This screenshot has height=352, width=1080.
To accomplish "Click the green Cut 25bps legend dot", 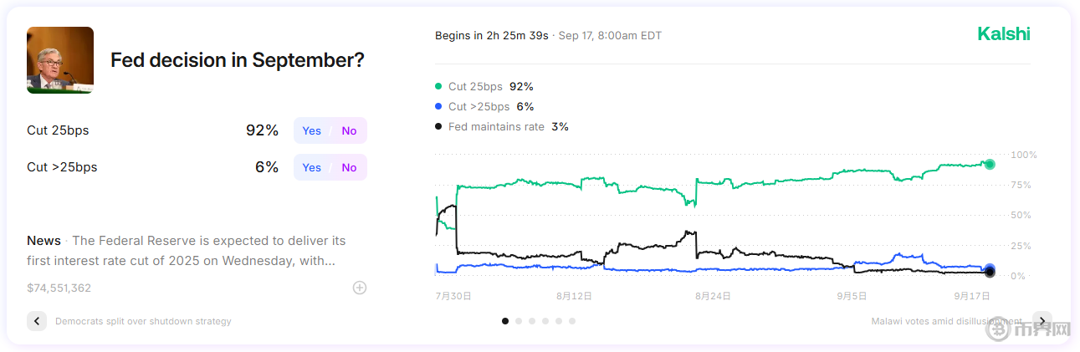I will pos(438,86).
